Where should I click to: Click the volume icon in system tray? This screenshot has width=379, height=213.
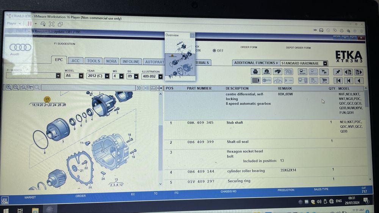pos(319,201)
